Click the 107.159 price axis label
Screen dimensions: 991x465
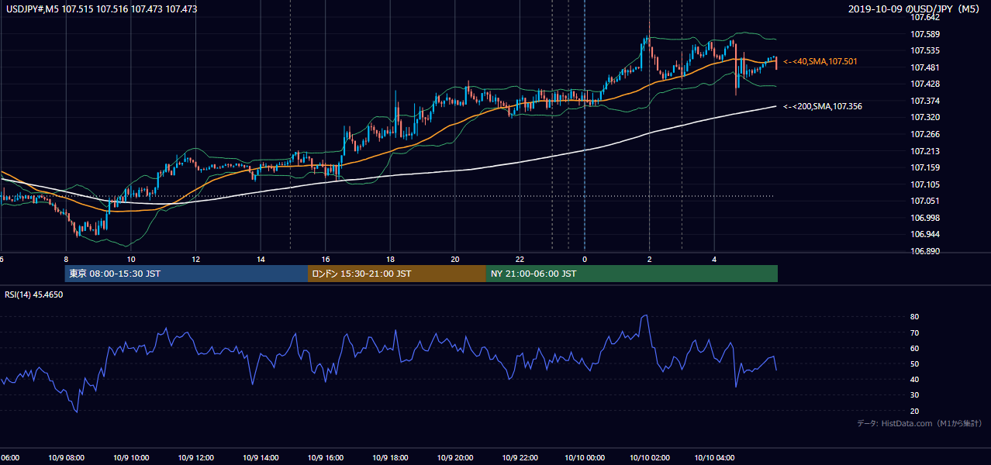tap(925, 167)
